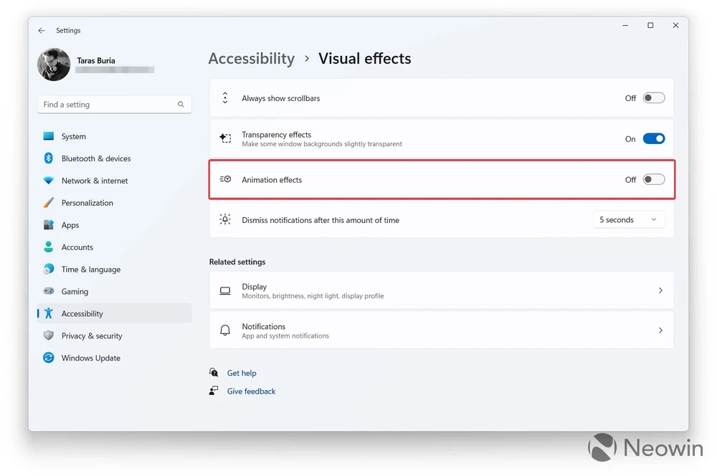Turn on Animation effects toggle

click(653, 180)
